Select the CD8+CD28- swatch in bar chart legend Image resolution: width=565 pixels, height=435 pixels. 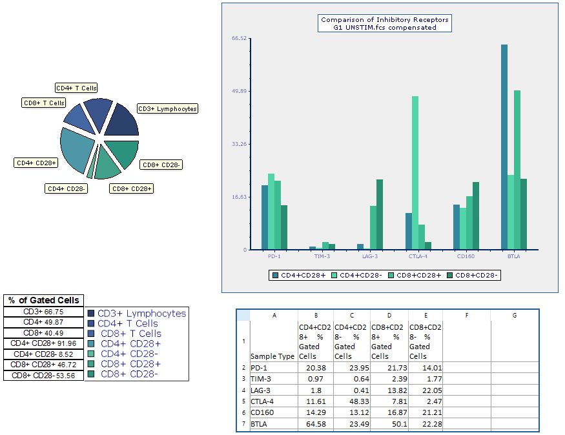point(450,275)
